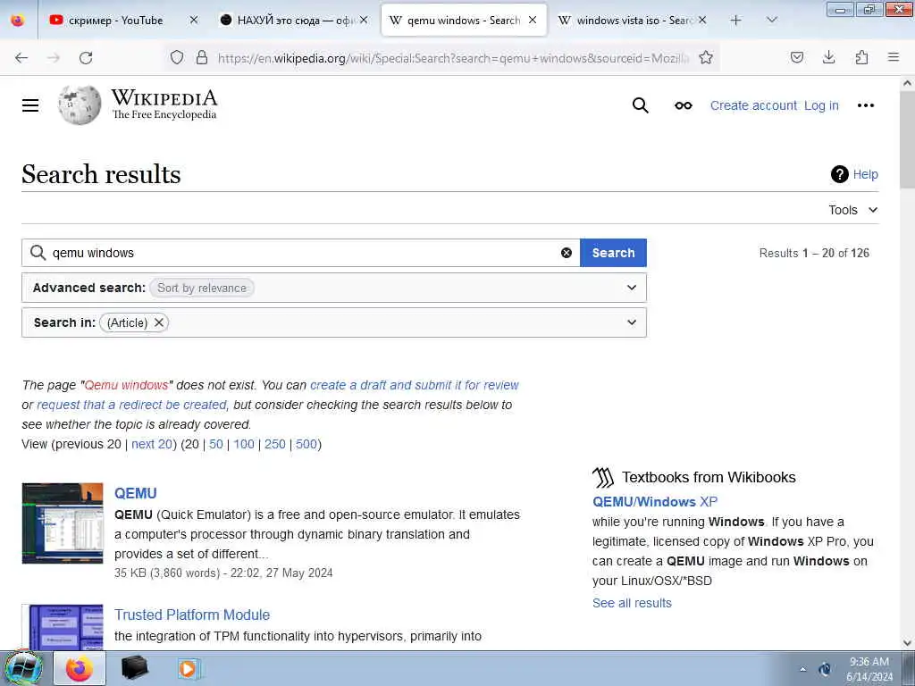Click the Wikibooks logo icon
The height and width of the screenshot is (686, 915).
603,477
